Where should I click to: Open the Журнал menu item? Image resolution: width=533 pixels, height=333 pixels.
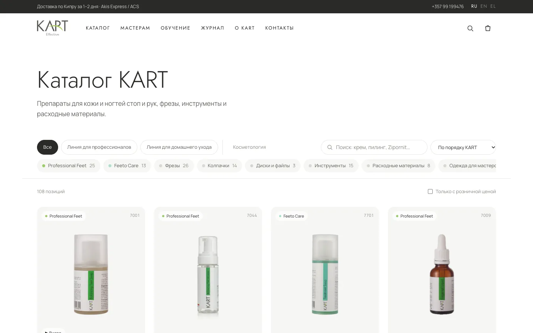pyautogui.click(x=212, y=28)
